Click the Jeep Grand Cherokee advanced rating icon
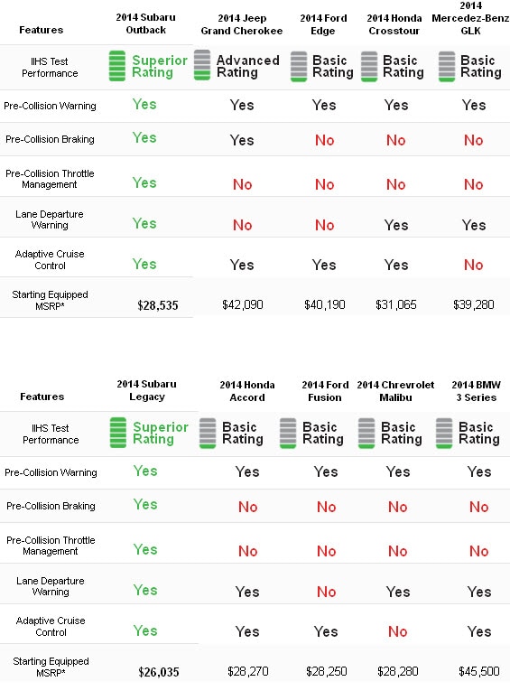The width and height of the screenshot is (510, 700). pyautogui.click(x=202, y=65)
